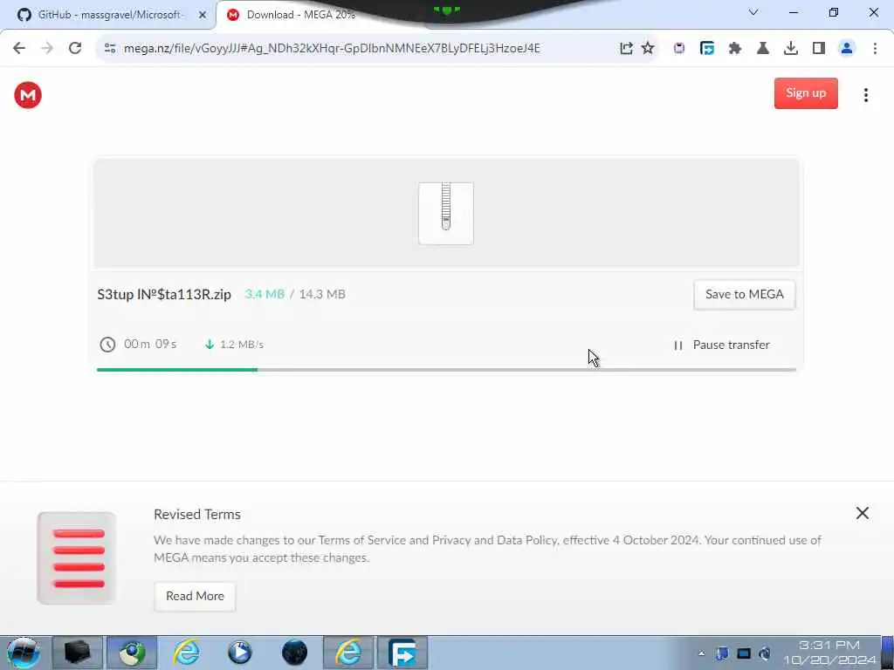Click the address bar URL
Image resolution: width=894 pixels, height=670 pixels.
pos(332,49)
